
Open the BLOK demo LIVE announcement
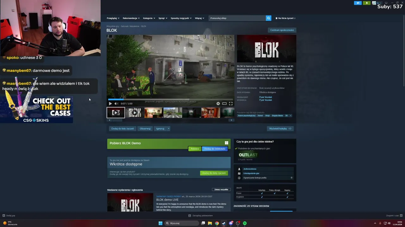[167, 200]
